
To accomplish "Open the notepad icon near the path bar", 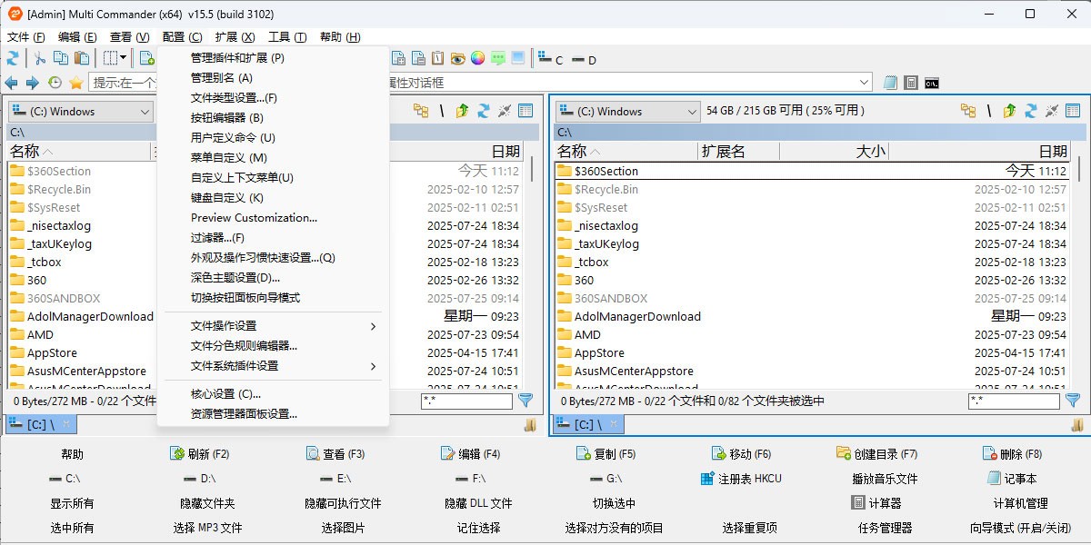I will 889,82.
